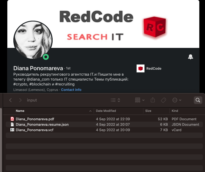The height and width of the screenshot is (172, 205).
Task: Go forward in Finder window
Action: (x=20, y=100)
